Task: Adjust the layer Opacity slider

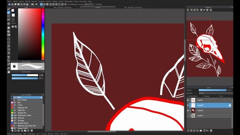Action: [213, 90]
